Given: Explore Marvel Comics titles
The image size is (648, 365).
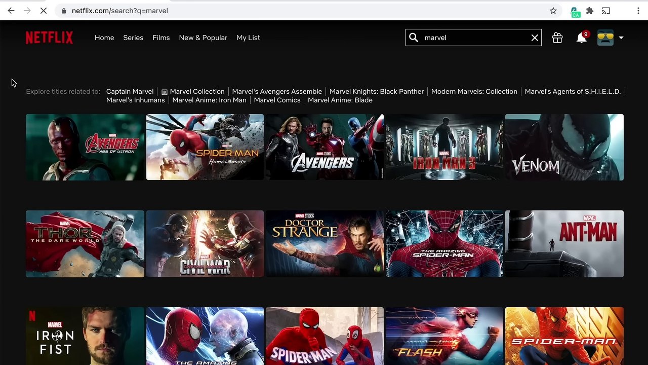Looking at the screenshot, I should 277,100.
